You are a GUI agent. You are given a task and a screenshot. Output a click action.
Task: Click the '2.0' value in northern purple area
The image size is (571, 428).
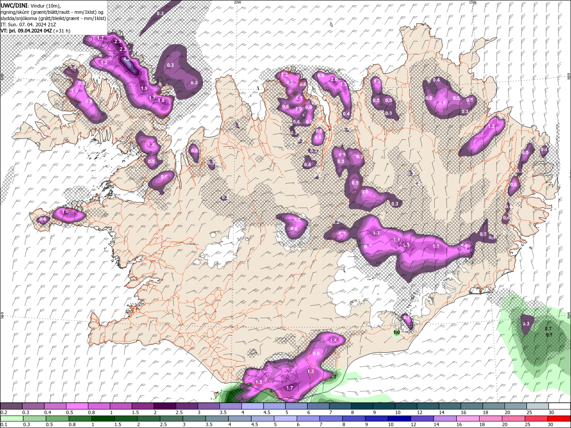[334, 79]
